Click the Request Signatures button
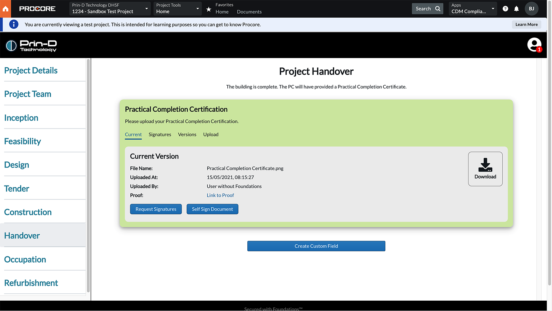552x311 pixels. pos(156,209)
